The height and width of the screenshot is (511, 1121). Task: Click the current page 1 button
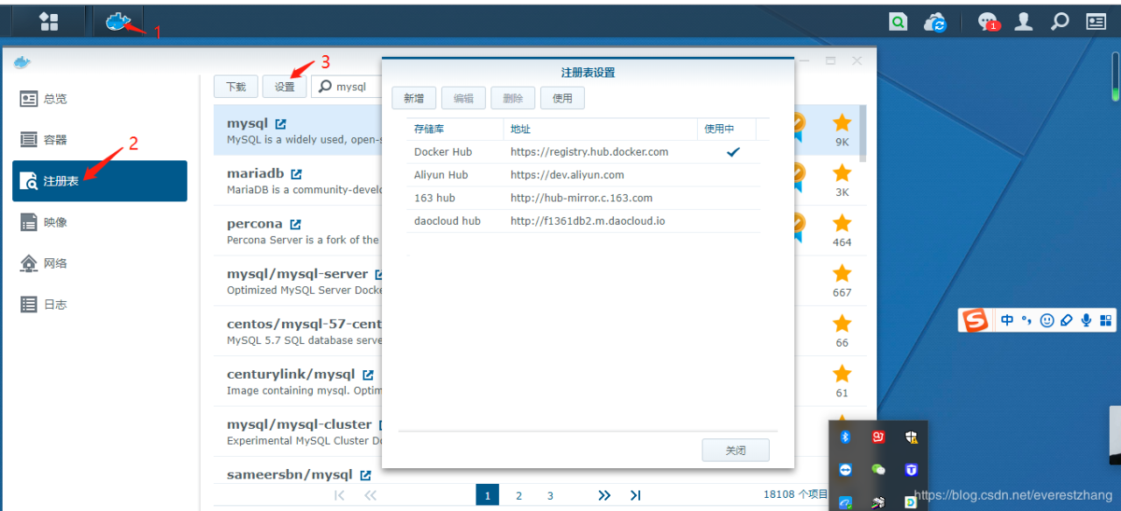[487, 495]
